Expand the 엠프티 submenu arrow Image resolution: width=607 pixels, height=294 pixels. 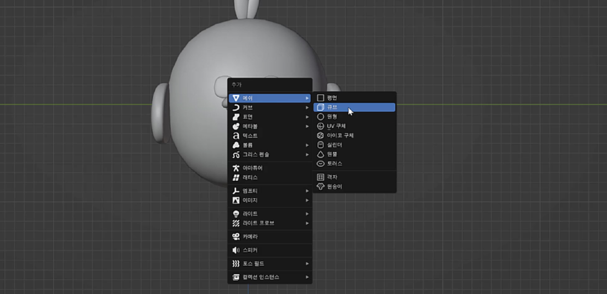tap(307, 191)
